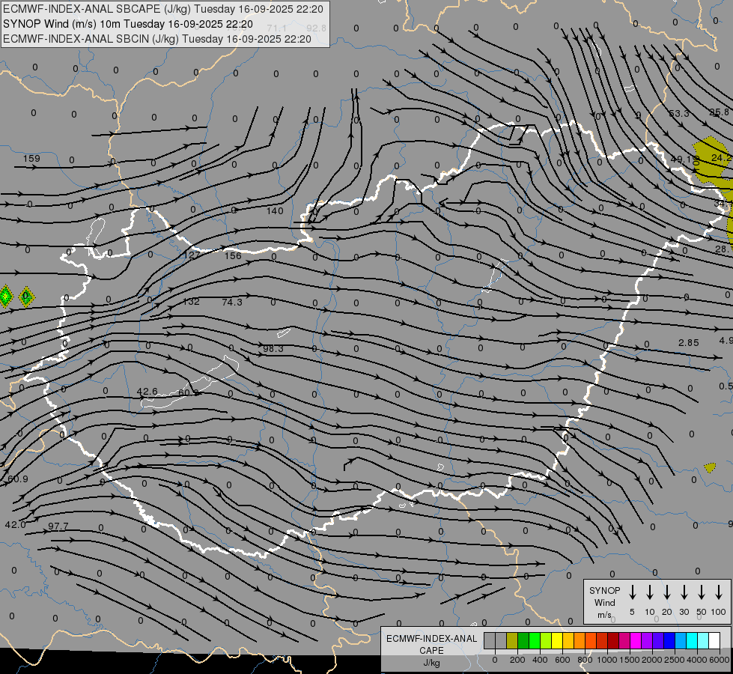The image size is (733, 674).
Task: Click the '97.7' value on the map
Action: pos(58,526)
